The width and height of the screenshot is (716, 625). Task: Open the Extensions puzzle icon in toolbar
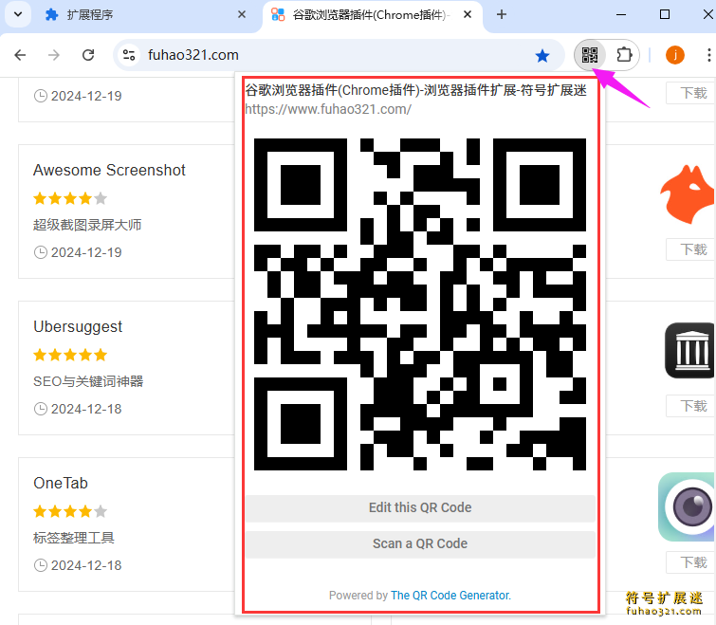624,55
